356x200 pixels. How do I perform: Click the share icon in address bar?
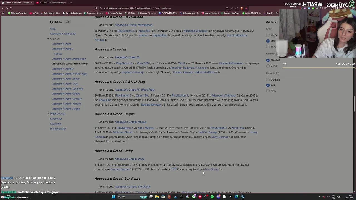(x=236, y=8)
